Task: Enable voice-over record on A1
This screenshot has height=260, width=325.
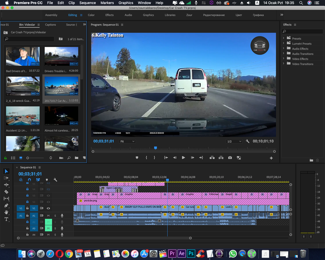Action: (62, 216)
